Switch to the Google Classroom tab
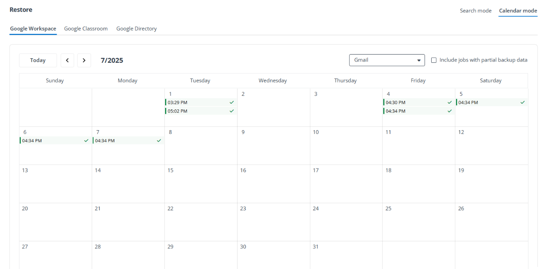The image size is (545, 269). (86, 29)
